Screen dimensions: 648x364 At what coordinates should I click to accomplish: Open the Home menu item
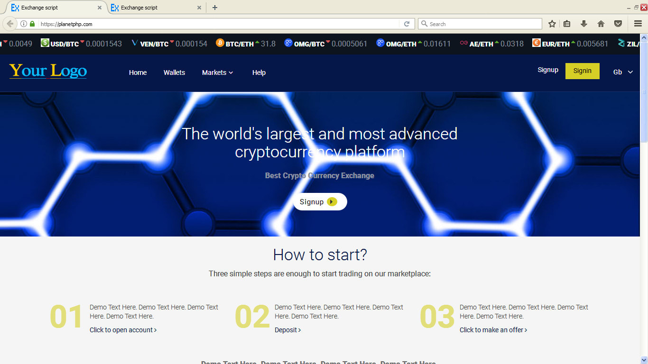pos(138,73)
